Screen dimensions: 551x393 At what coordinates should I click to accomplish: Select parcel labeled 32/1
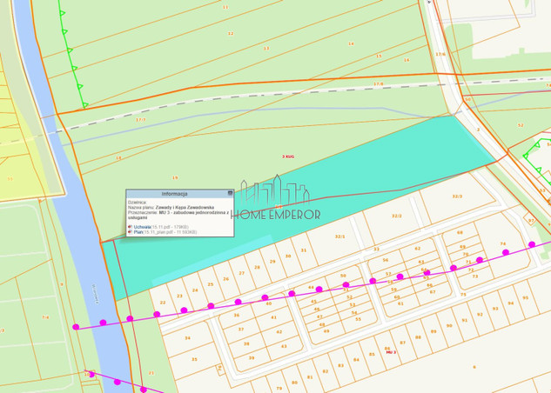tap(340, 236)
